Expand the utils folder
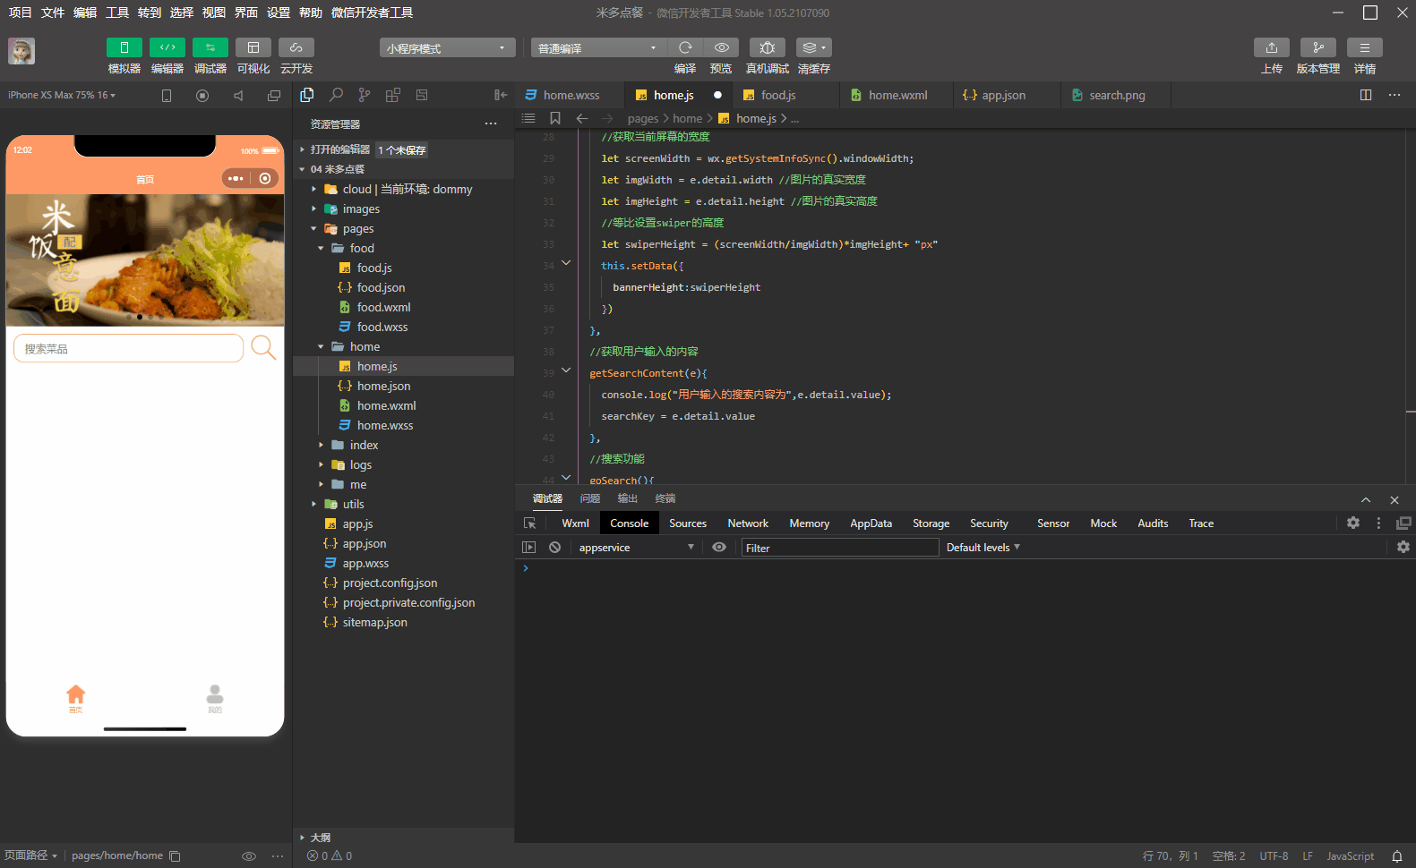 click(313, 504)
